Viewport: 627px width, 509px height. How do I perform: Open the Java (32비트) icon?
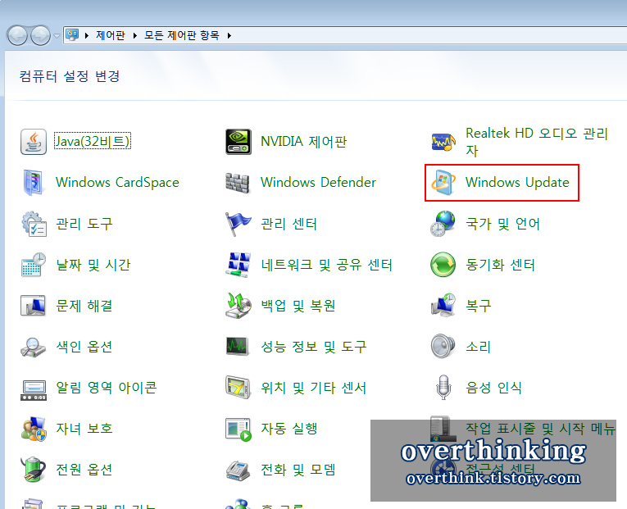(x=34, y=142)
